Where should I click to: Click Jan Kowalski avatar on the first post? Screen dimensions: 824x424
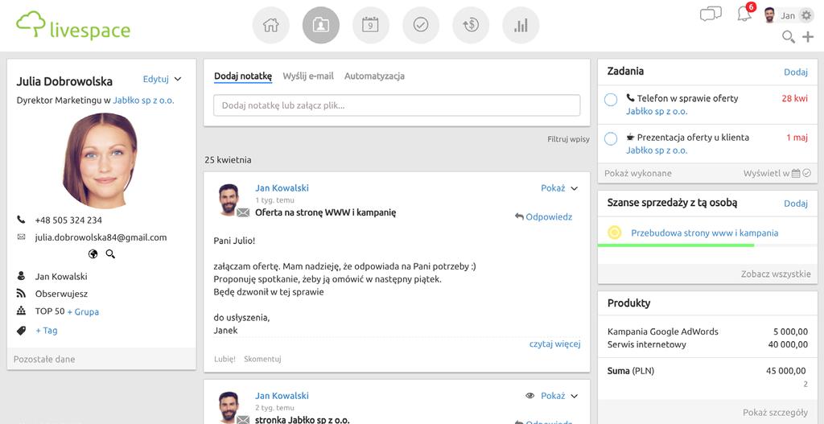pos(229,200)
